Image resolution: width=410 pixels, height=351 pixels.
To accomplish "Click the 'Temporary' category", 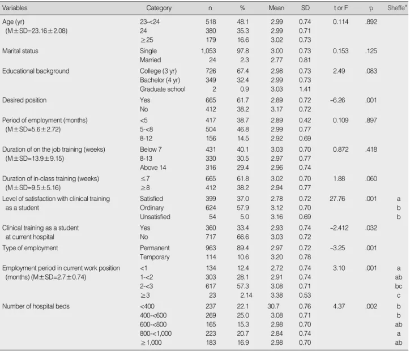I will point(155,257).
